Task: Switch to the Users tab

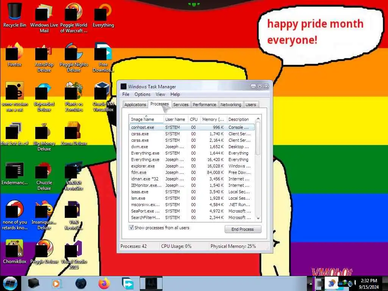Action: coord(251,105)
